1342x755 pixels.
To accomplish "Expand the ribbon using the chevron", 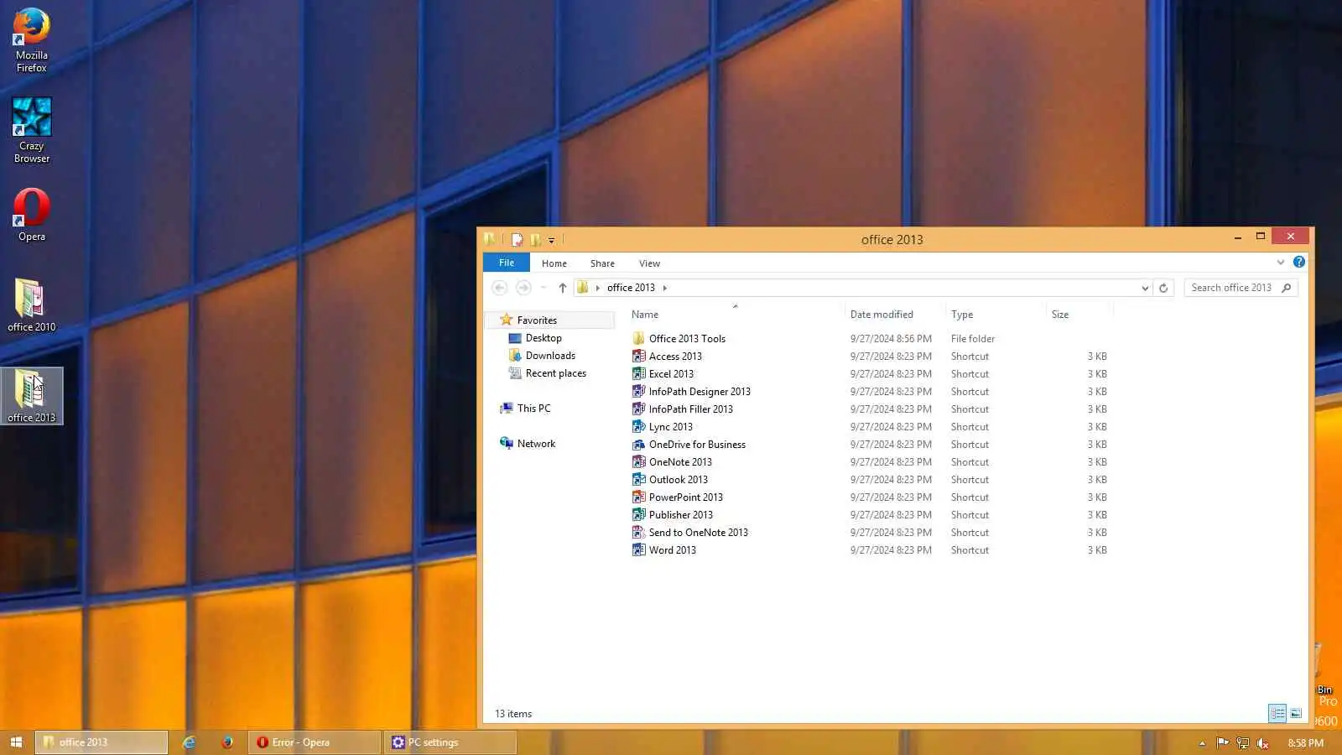I will [x=1280, y=263].
